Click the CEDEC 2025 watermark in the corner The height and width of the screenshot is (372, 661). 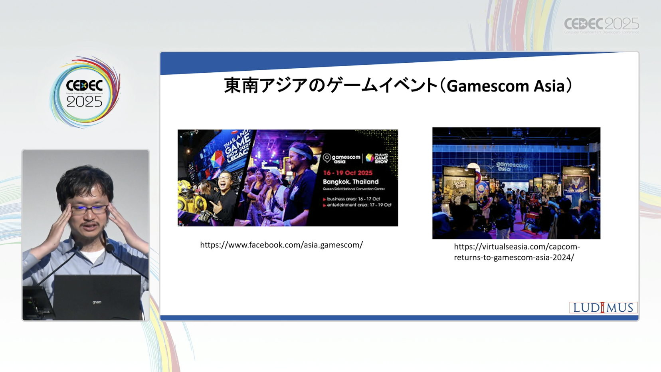(x=601, y=25)
